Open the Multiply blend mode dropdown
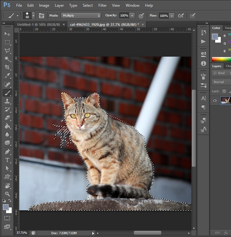This screenshot has width=231, height=237. click(81, 16)
